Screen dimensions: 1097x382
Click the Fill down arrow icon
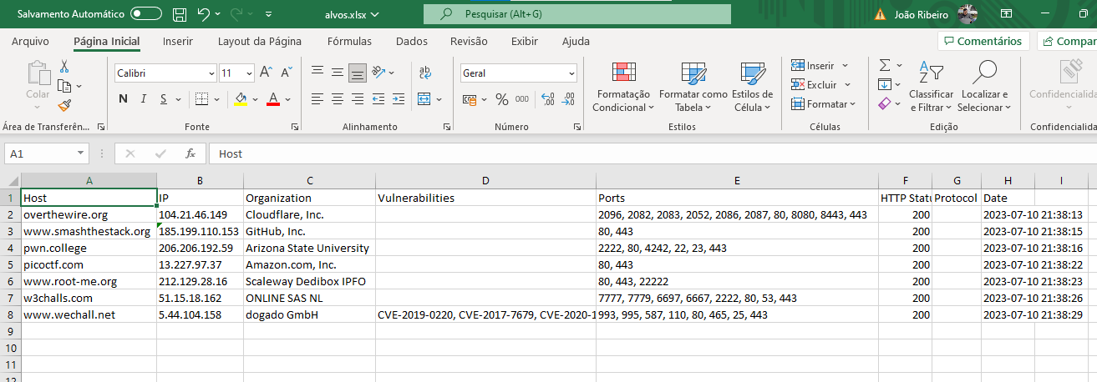[x=885, y=84]
